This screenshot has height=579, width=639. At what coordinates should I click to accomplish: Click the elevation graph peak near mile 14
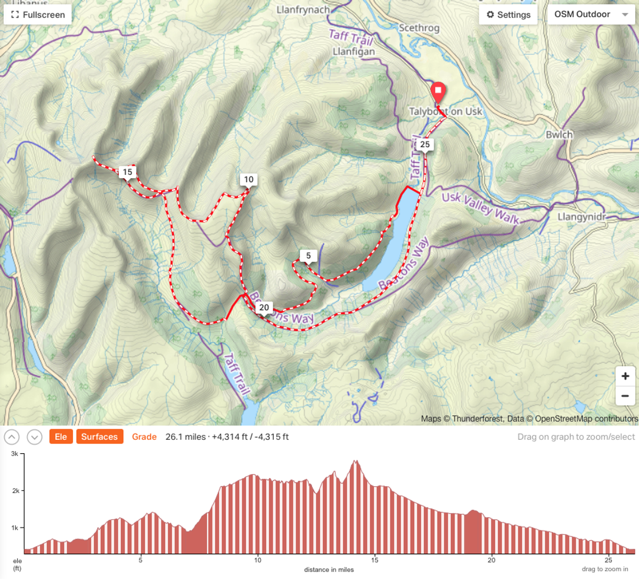pyautogui.click(x=355, y=462)
